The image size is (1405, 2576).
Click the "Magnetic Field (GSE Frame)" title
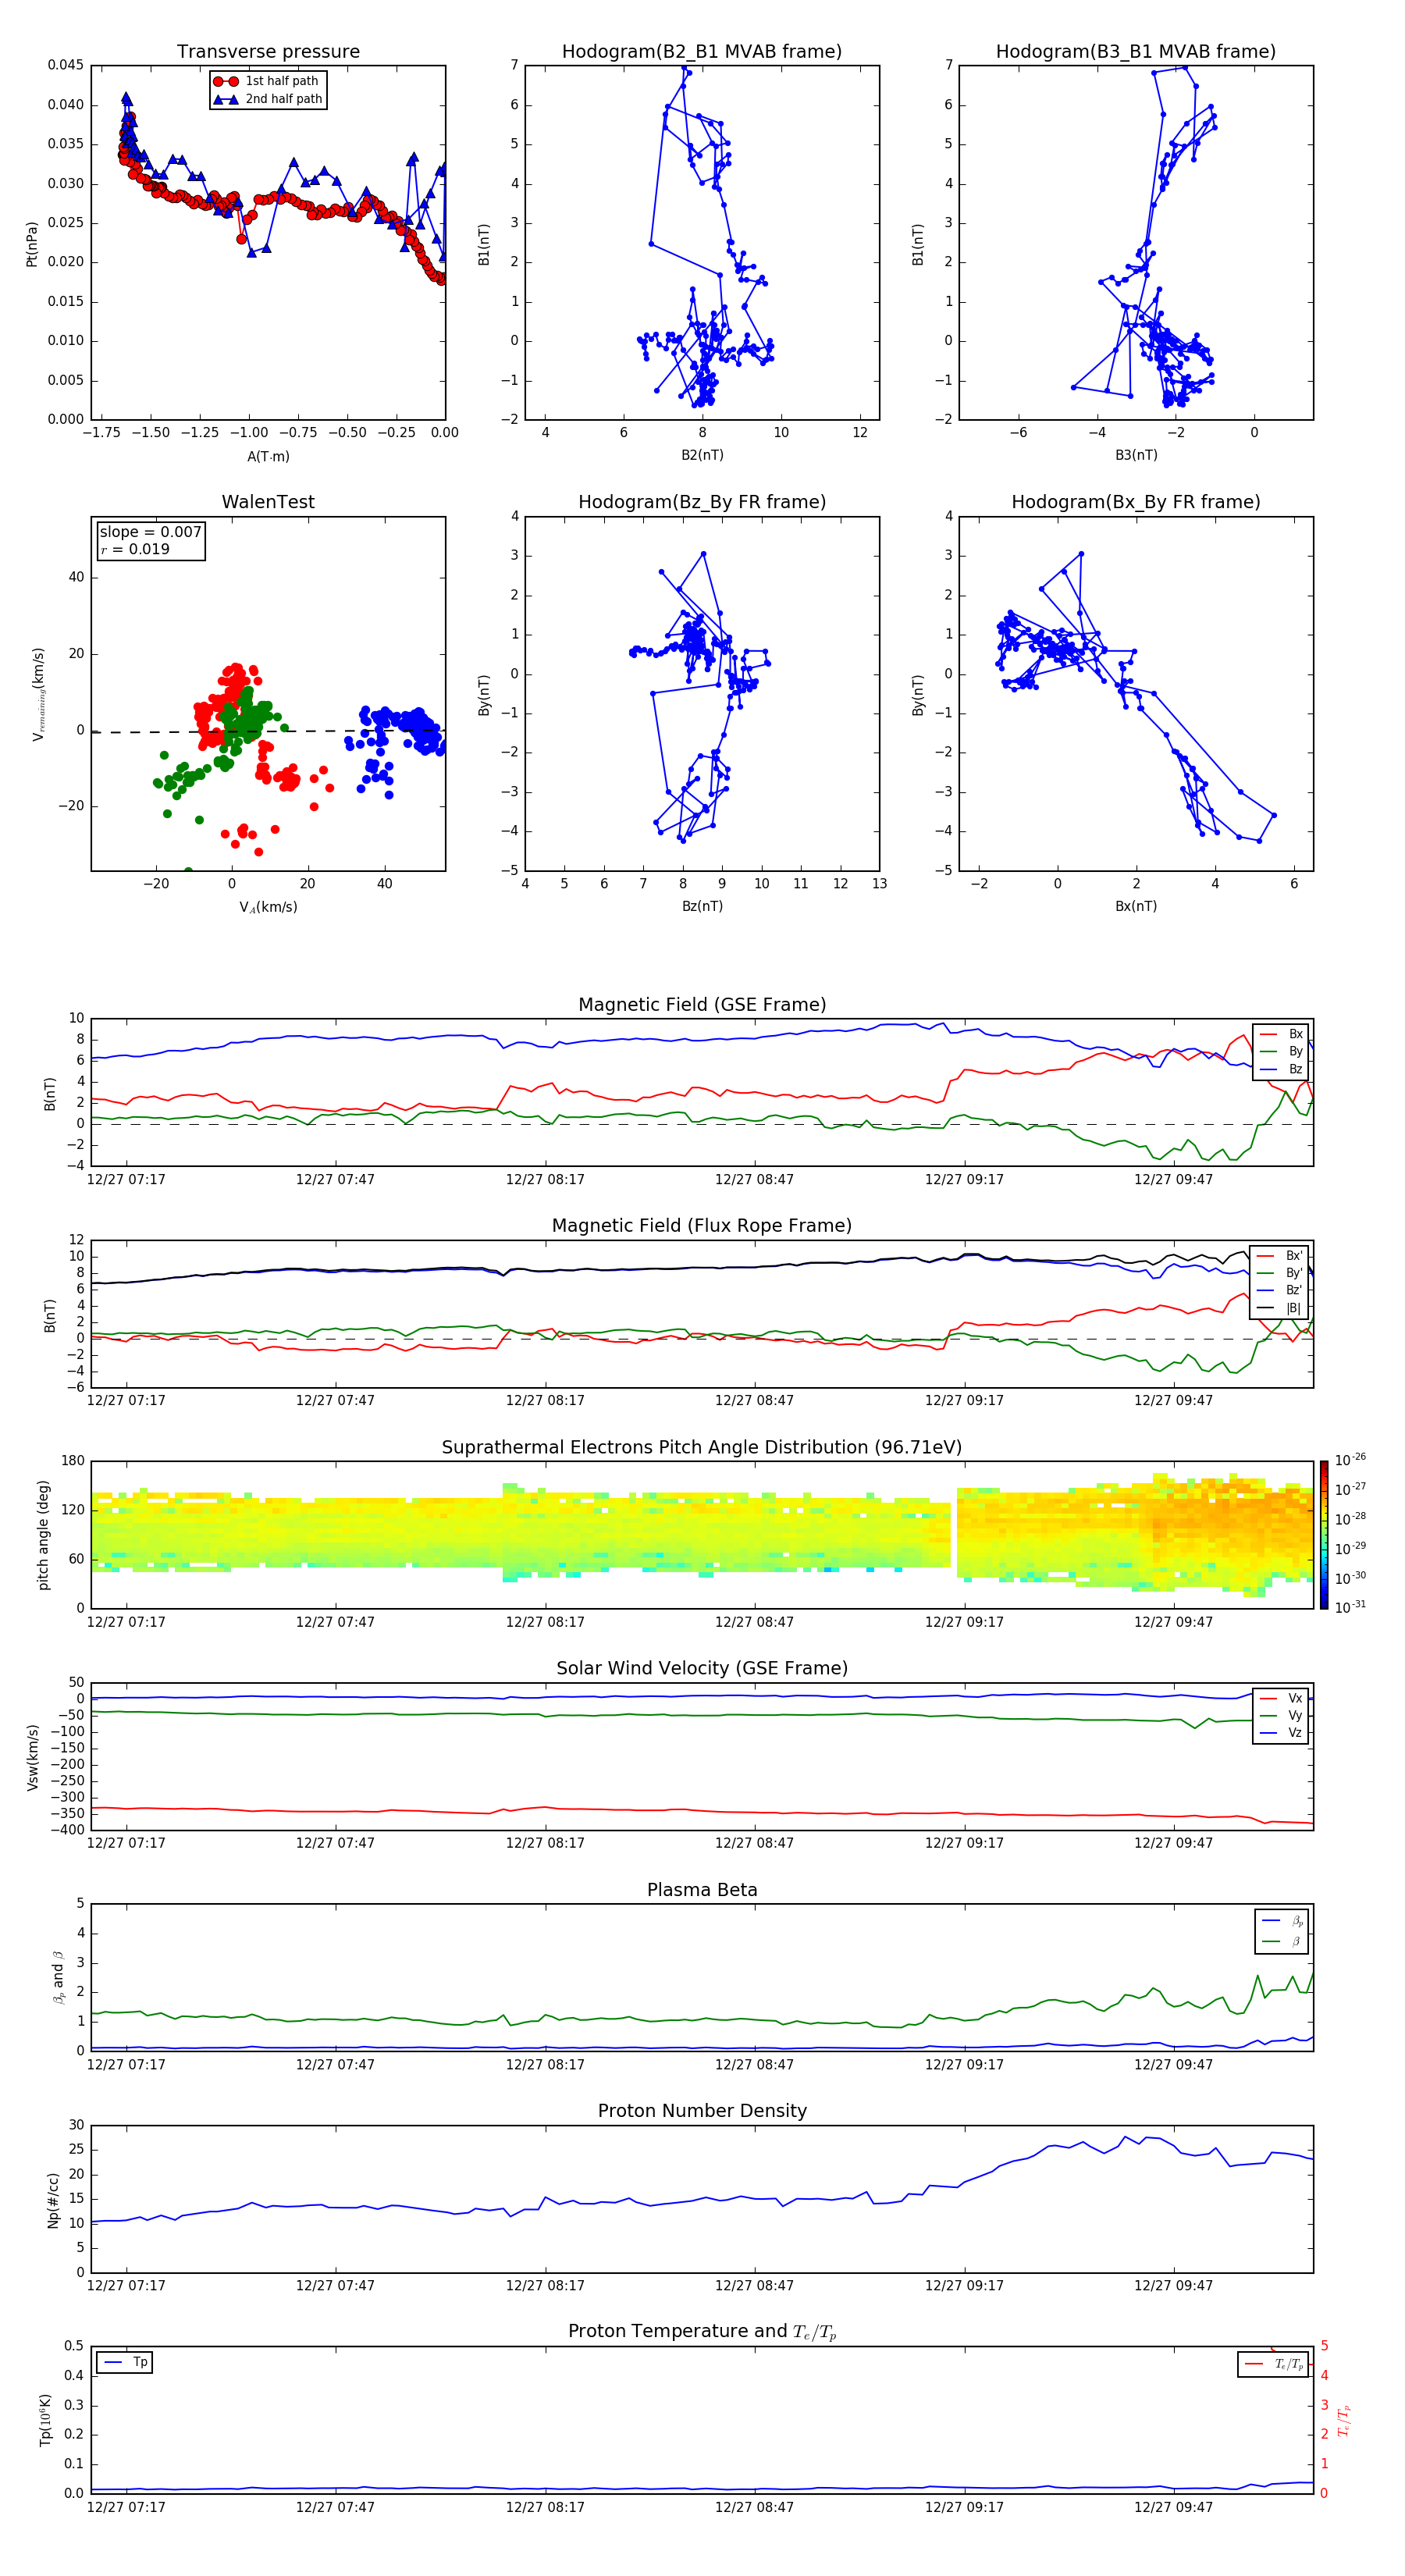coord(702,1005)
